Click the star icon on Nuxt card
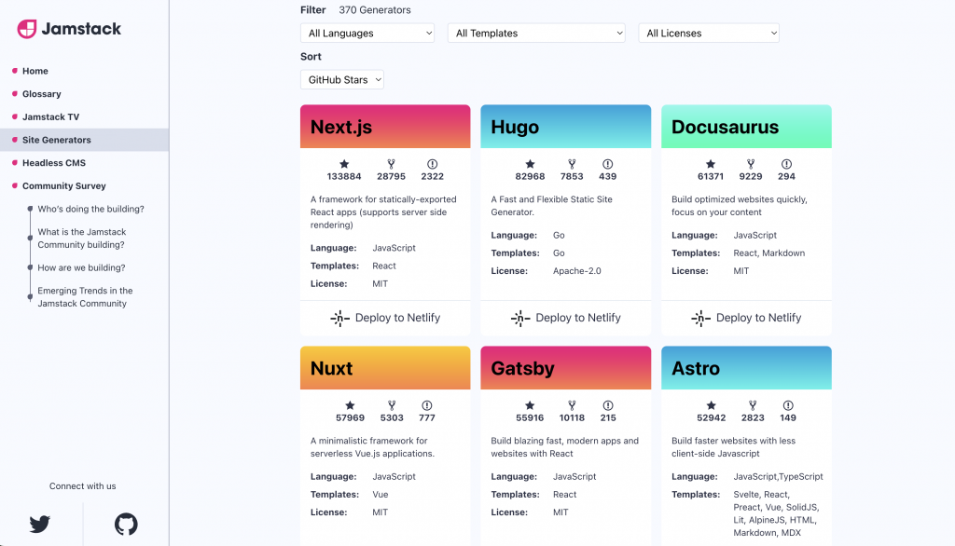955x546 pixels. [x=351, y=405]
